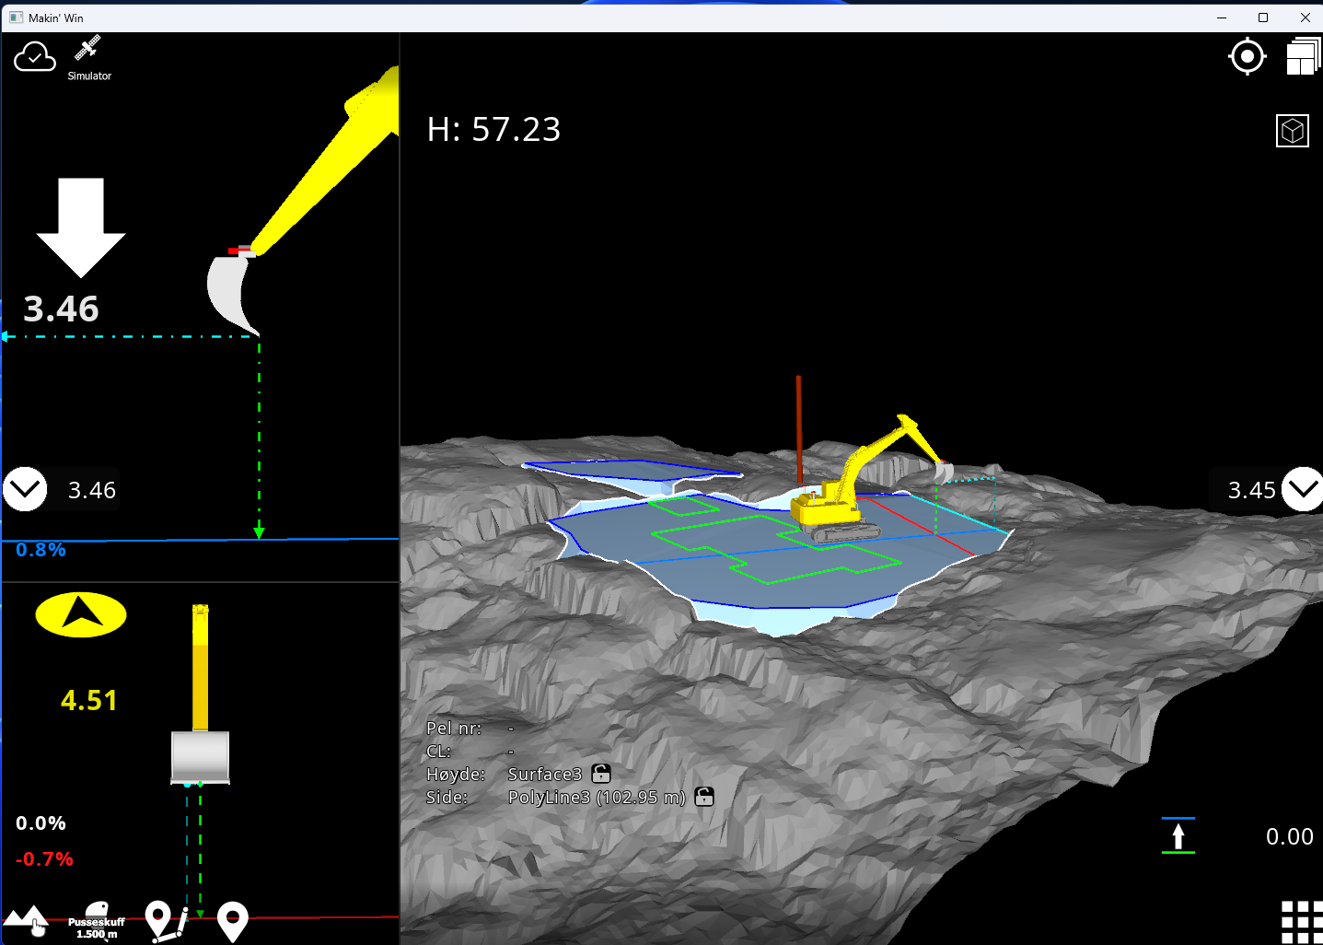Screen dimensions: 1323x945
Task: Expand the left 3.46 chevron dropdown
Action: [x=25, y=489]
